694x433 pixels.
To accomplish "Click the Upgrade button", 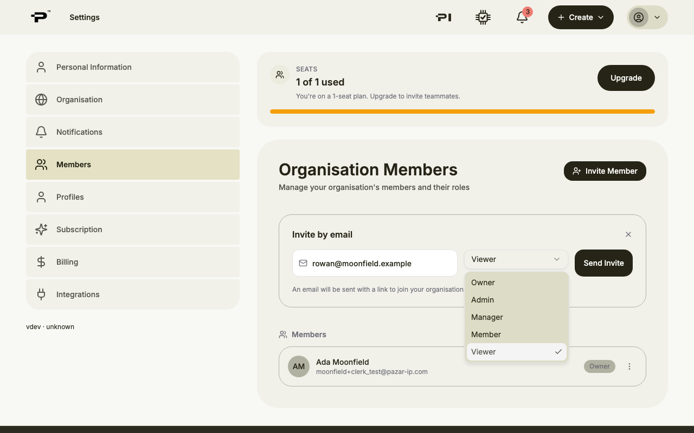I will point(626,78).
